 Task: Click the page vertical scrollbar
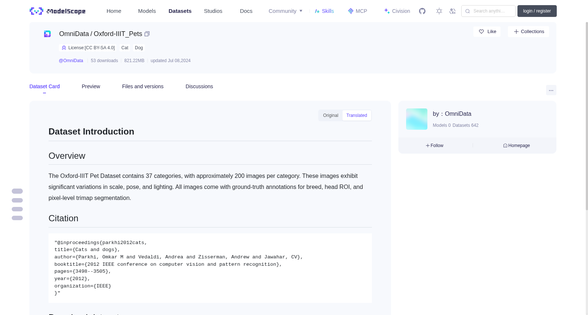pyautogui.click(x=587, y=116)
